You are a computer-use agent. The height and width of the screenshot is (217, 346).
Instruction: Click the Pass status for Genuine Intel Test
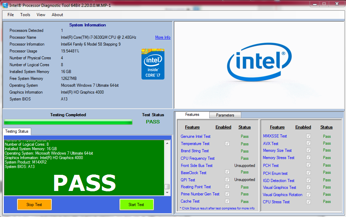(245, 136)
